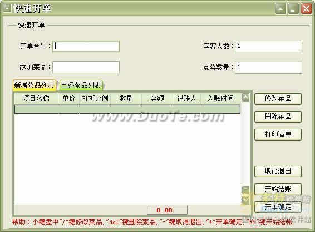The height and width of the screenshot is (232, 315).
Task: Select the 项目名称 column header
Action: pyautogui.click(x=36, y=99)
